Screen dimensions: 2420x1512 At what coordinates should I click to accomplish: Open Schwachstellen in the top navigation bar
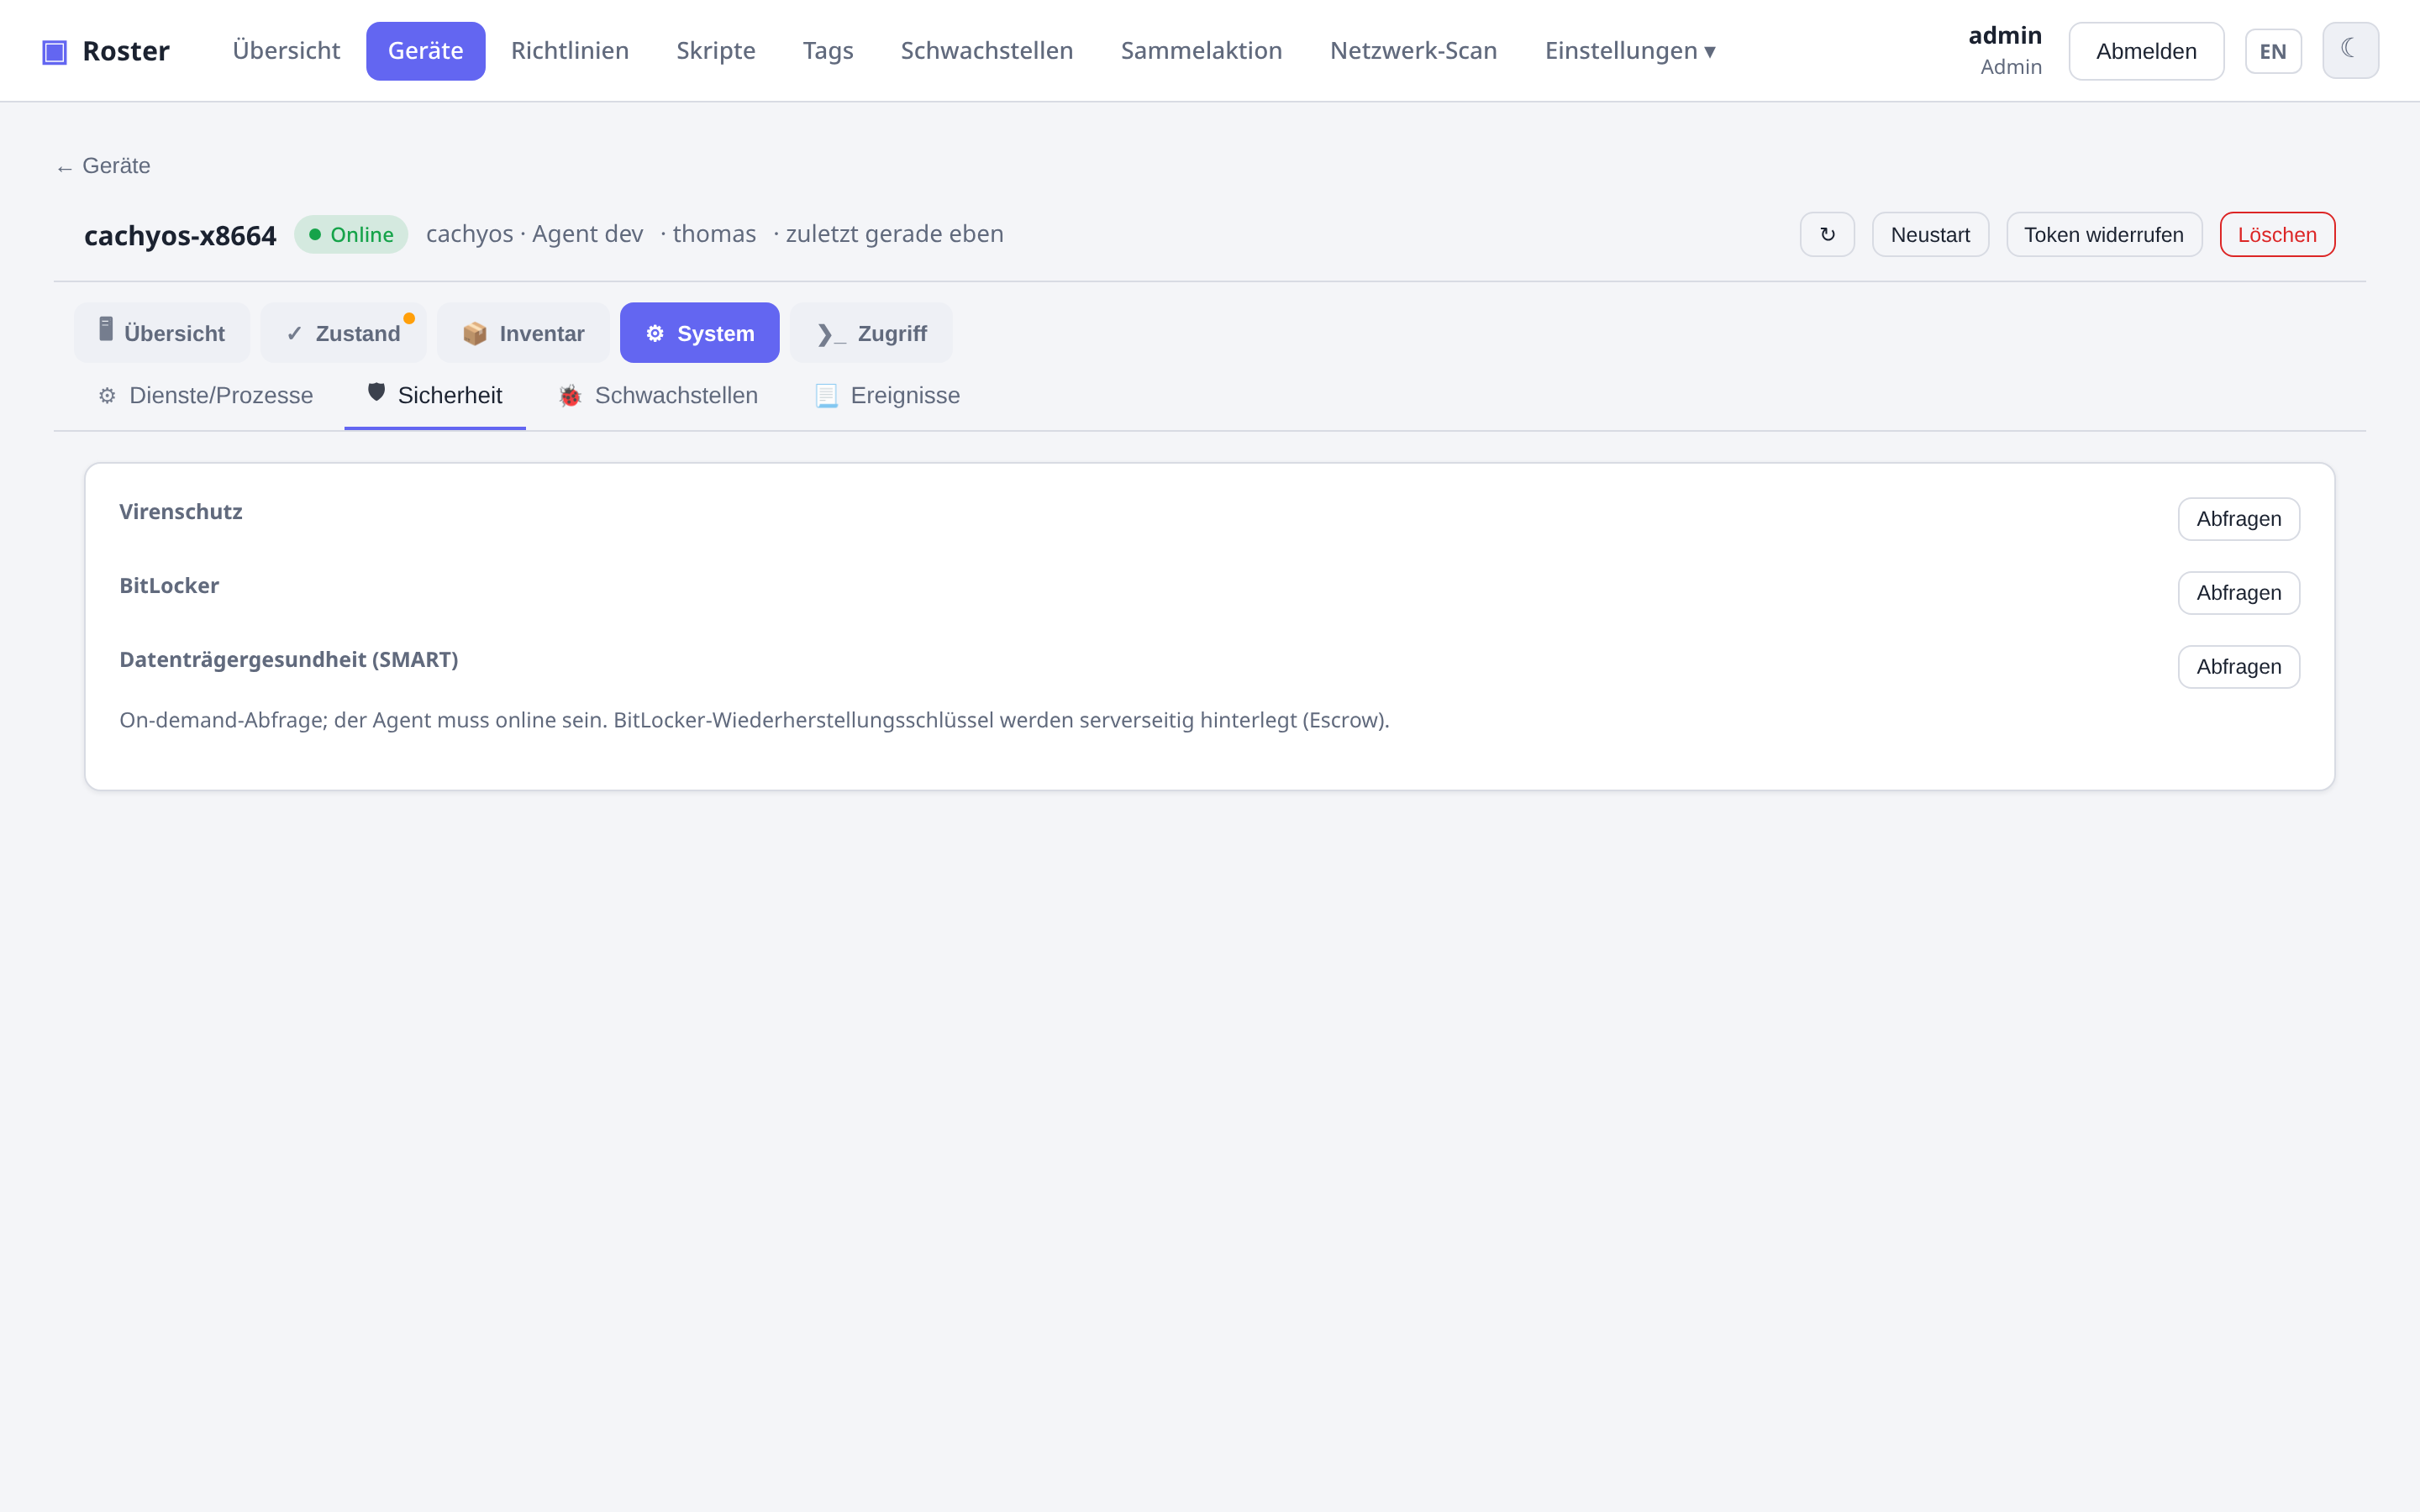tap(987, 51)
